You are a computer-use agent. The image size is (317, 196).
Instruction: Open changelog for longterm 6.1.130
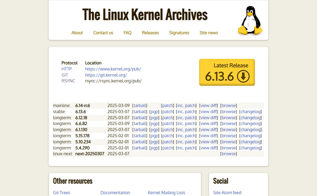[250, 130]
